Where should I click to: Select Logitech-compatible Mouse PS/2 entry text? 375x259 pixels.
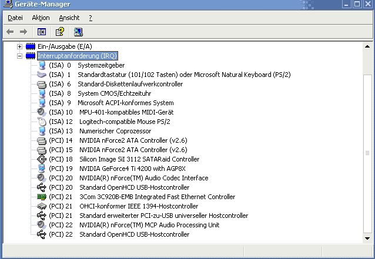[125, 122]
